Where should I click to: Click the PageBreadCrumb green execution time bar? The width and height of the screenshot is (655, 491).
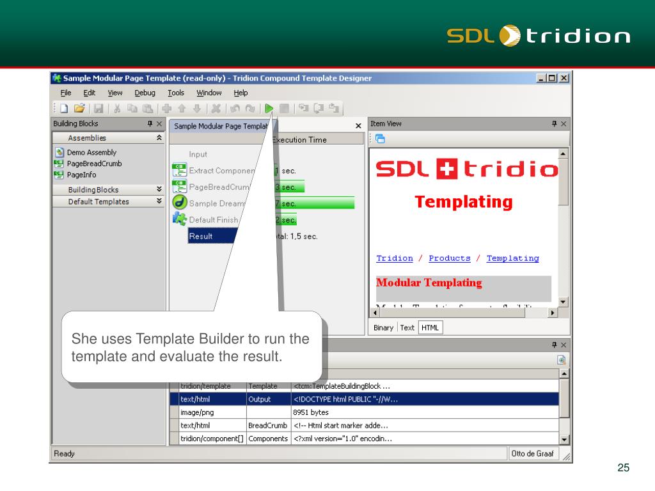click(290, 187)
